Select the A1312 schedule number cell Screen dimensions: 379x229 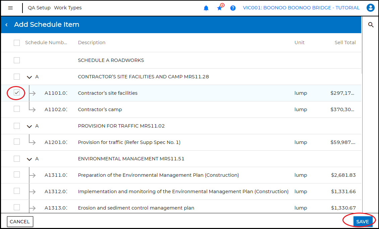(x=56, y=192)
